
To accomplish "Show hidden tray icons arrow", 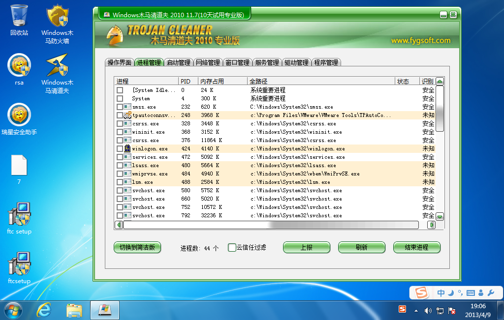I will [416, 311].
